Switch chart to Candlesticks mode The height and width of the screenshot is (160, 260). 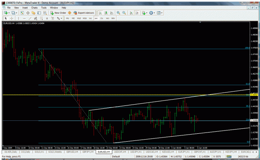(106, 13)
